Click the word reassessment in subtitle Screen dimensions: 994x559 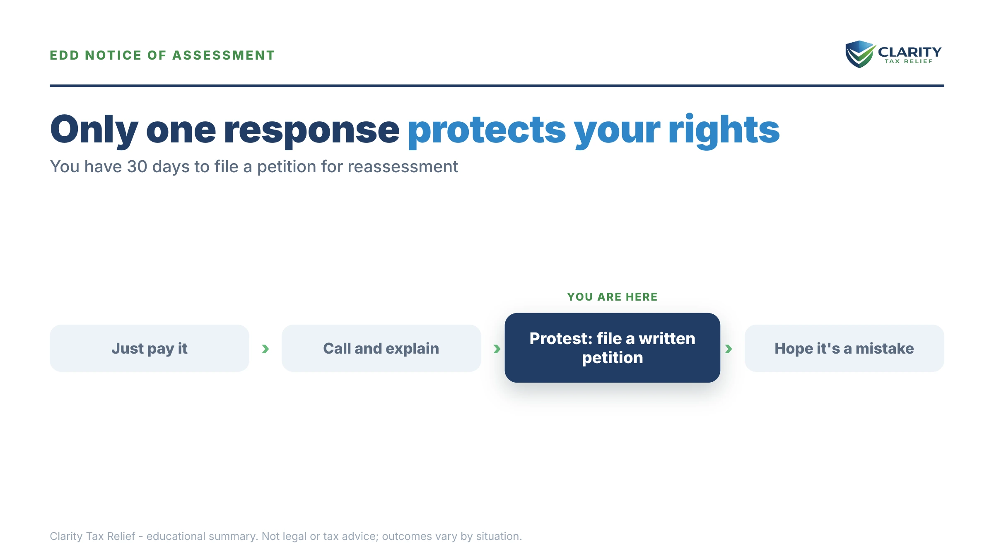point(402,167)
